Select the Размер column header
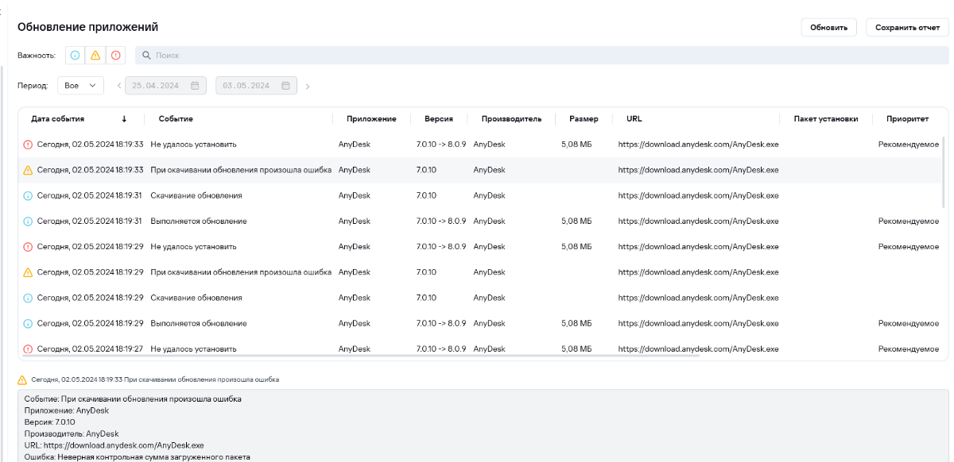The image size is (954, 462). 584,119
